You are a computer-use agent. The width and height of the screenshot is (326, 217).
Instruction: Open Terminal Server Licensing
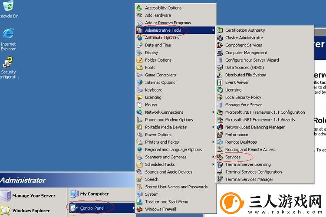265,164
